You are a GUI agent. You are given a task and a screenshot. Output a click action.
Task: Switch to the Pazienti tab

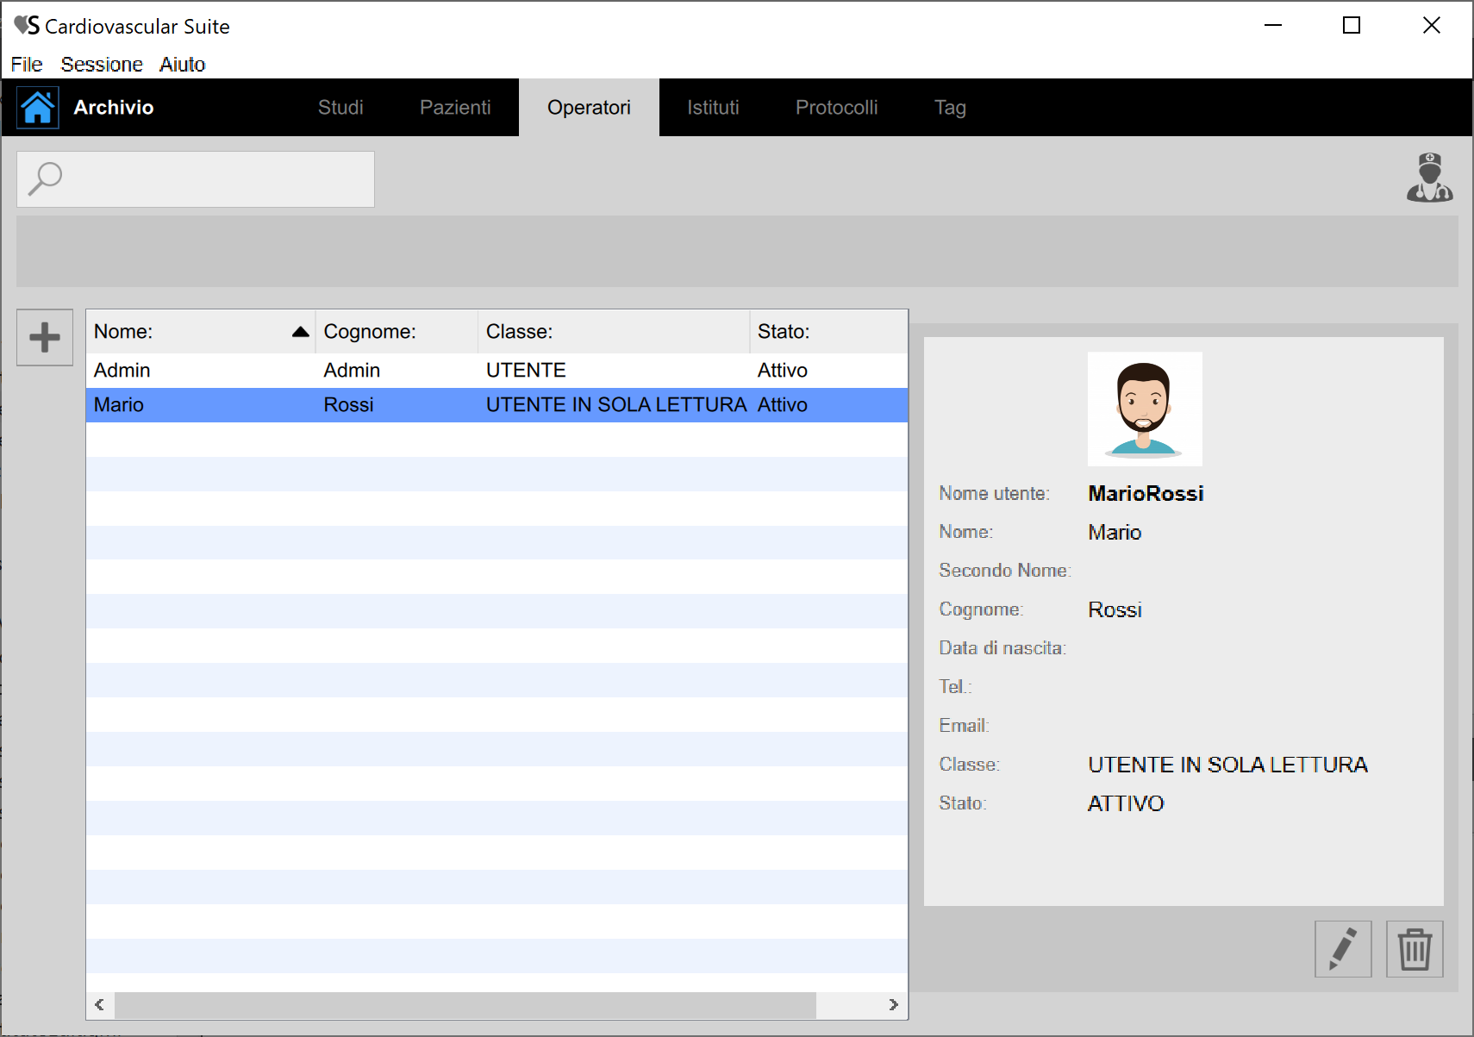[x=454, y=108]
